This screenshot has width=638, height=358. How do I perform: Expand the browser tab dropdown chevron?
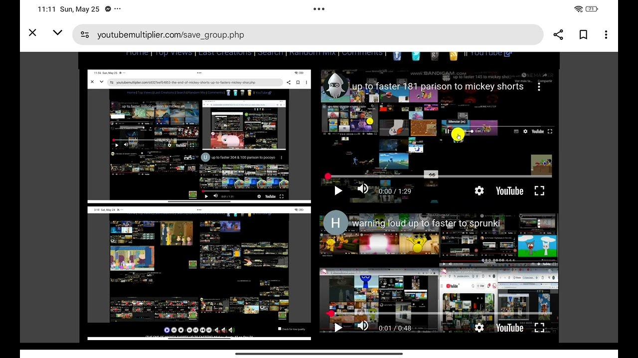pyautogui.click(x=57, y=33)
